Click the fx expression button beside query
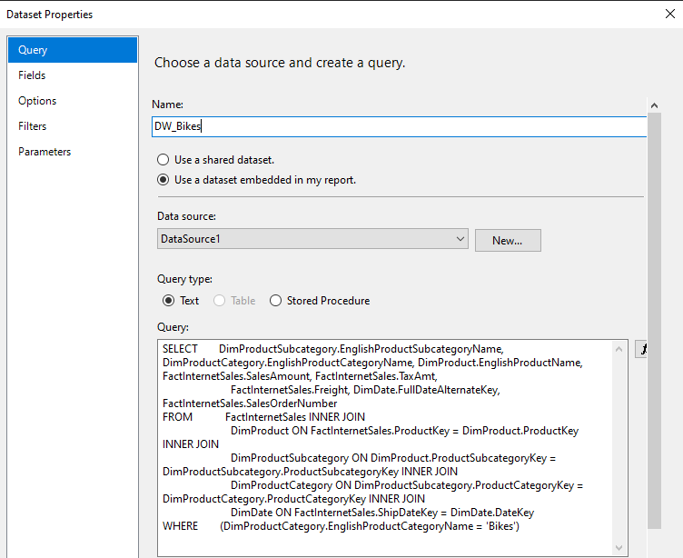This screenshot has height=558, width=683. pyautogui.click(x=642, y=349)
